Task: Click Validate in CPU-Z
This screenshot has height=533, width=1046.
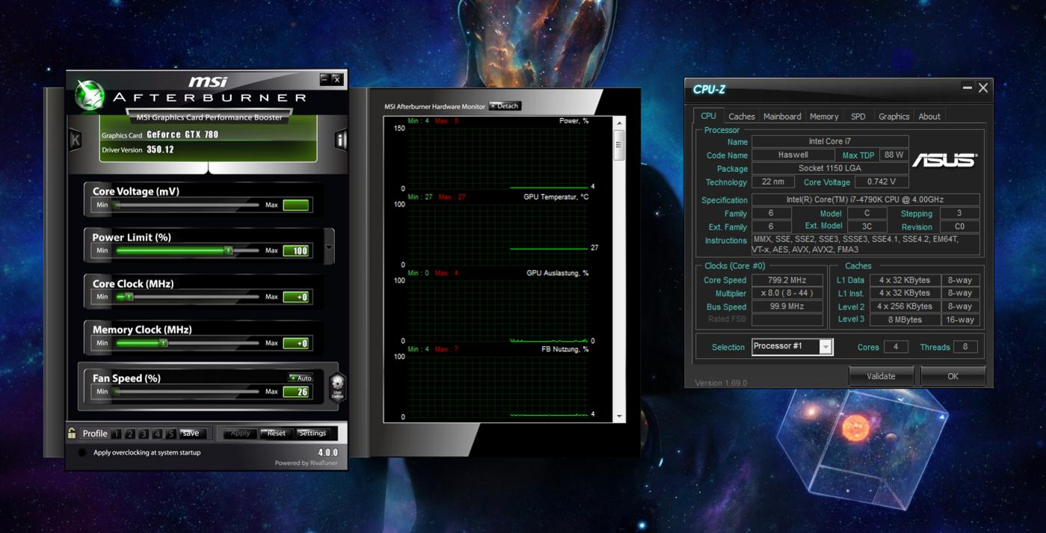Action: point(881,376)
